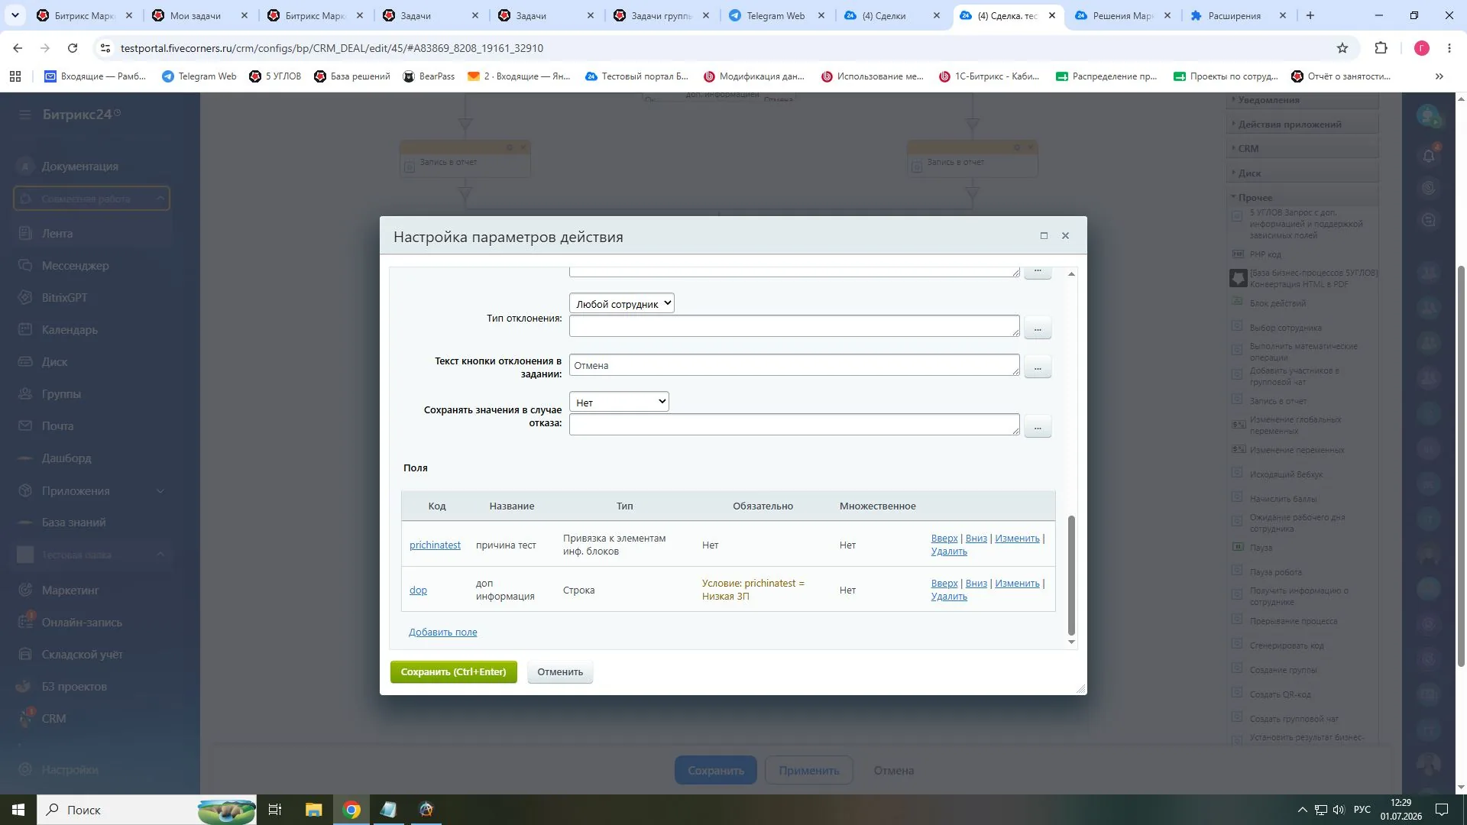Open the Нет dropdown for Сохранять значения
This screenshot has height=825, width=1467.
[x=619, y=402]
